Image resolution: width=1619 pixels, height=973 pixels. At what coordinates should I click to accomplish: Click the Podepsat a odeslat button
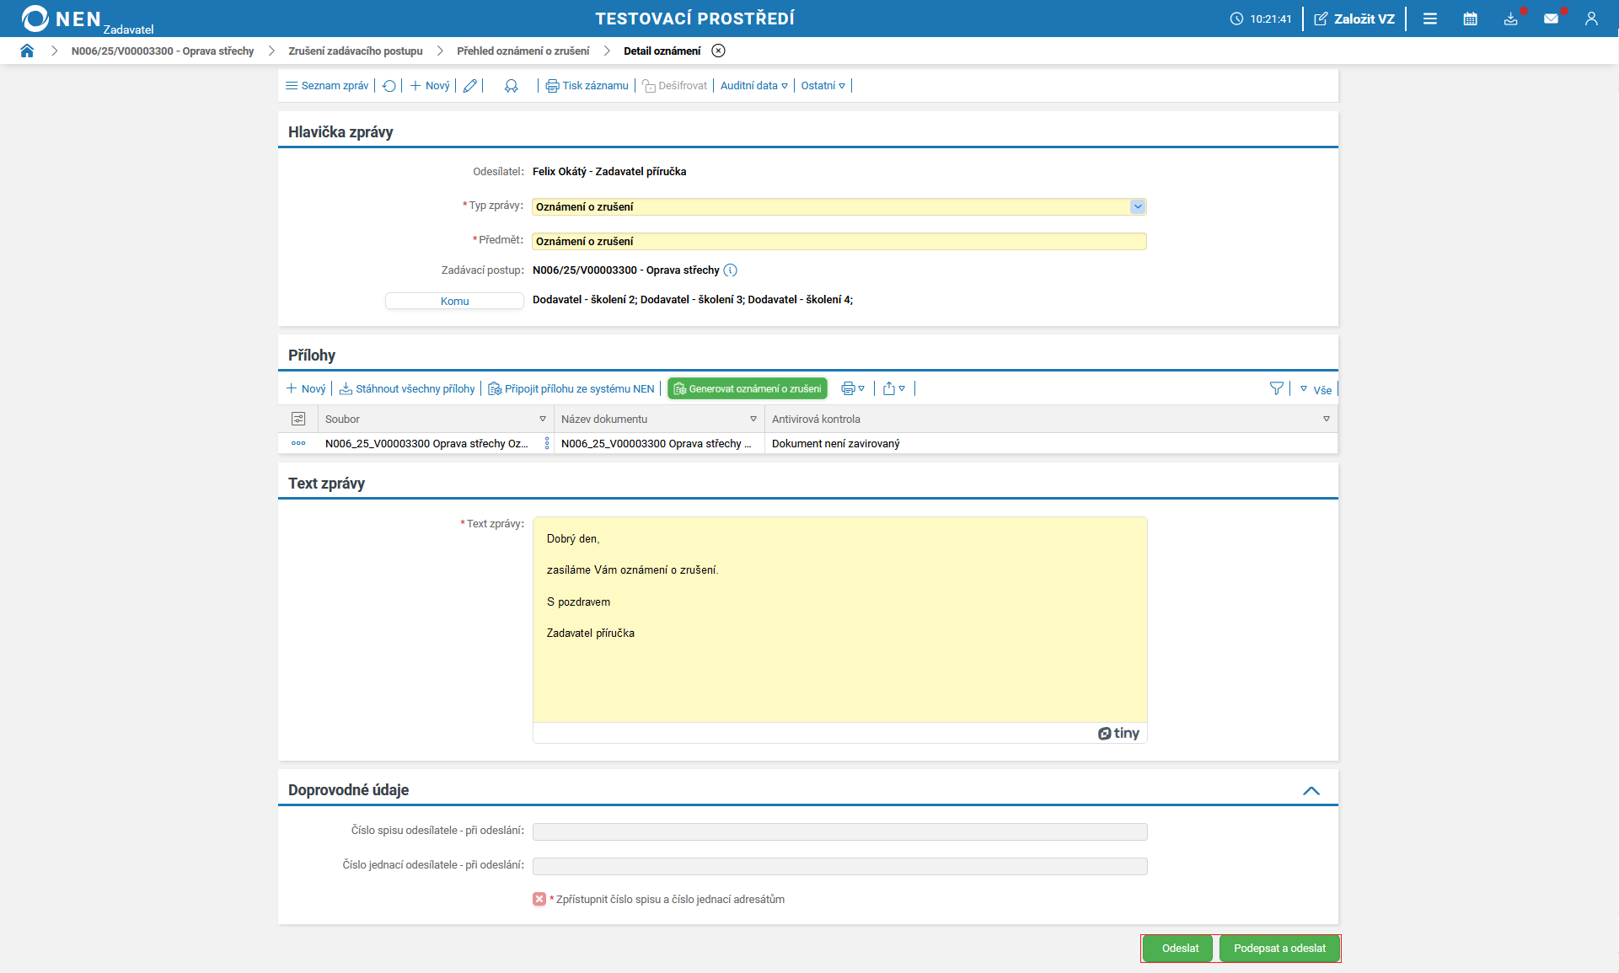(1279, 948)
